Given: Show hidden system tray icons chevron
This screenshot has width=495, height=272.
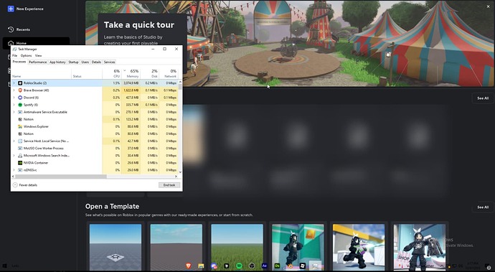Looking at the screenshot, I should (442, 266).
